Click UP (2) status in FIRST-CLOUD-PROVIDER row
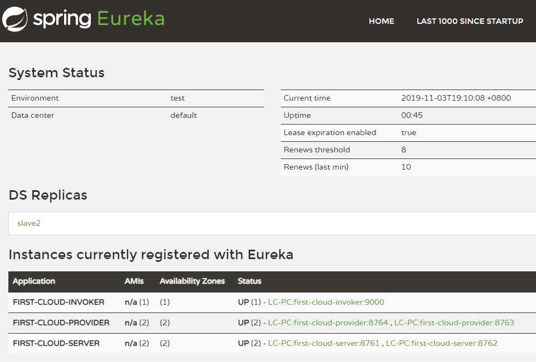 point(249,323)
